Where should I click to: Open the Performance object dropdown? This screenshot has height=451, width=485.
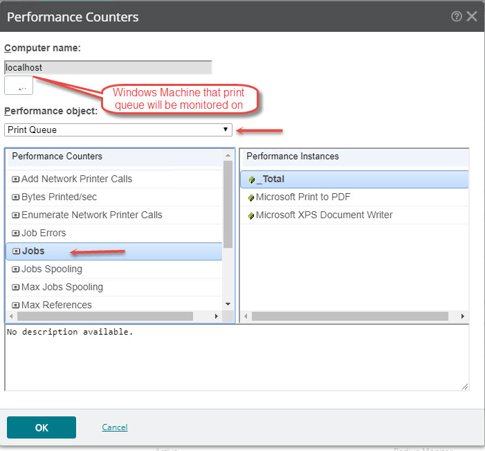coord(118,130)
